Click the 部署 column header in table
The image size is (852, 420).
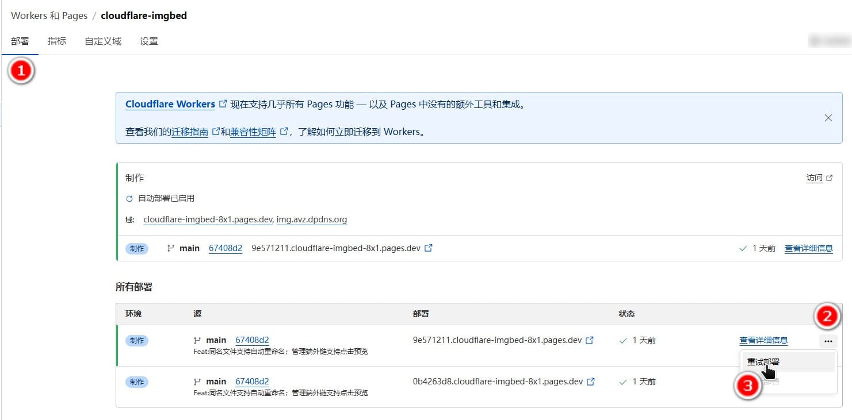point(421,314)
